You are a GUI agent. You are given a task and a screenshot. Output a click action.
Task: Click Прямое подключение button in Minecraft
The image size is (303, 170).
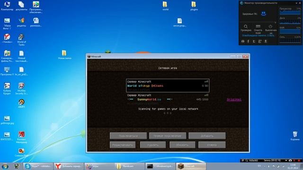(168, 136)
